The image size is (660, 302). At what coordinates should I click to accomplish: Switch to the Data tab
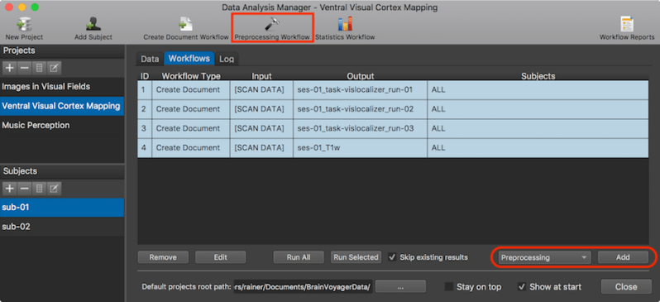pos(150,59)
